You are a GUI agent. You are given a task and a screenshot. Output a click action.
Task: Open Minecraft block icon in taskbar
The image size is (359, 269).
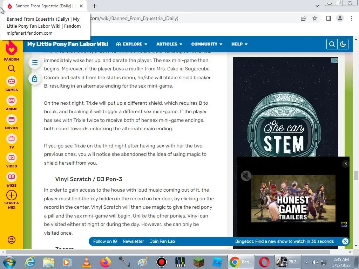(x=199, y=262)
